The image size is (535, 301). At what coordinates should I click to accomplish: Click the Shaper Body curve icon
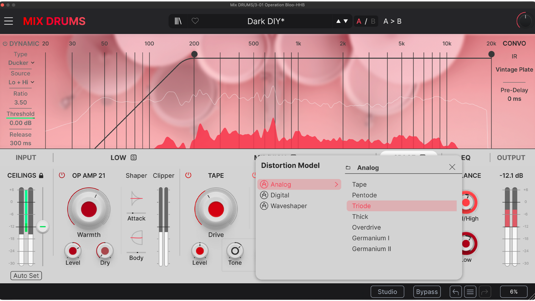point(137,238)
